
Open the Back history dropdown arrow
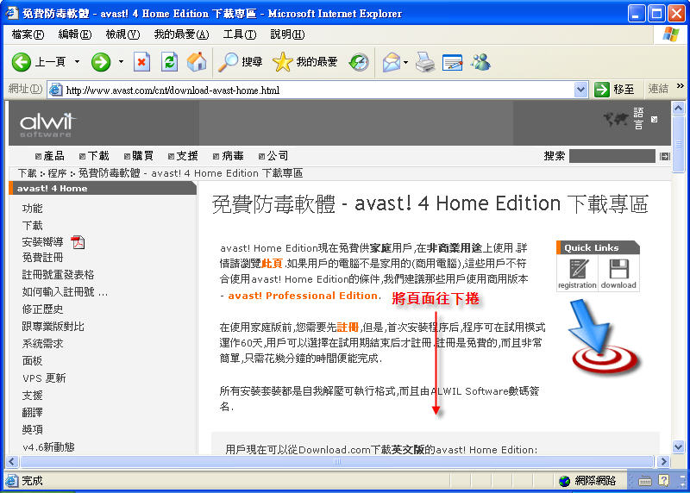pyautogui.click(x=77, y=62)
